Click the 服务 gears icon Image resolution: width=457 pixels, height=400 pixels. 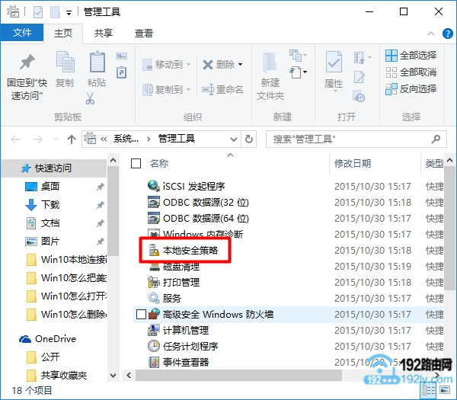(x=154, y=298)
